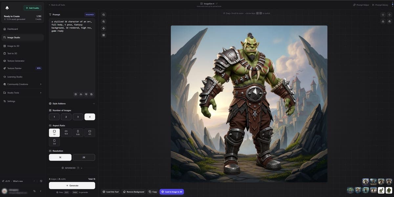Click the user avatar at bottom left
Screen dimensions: 394x197
[5, 191]
